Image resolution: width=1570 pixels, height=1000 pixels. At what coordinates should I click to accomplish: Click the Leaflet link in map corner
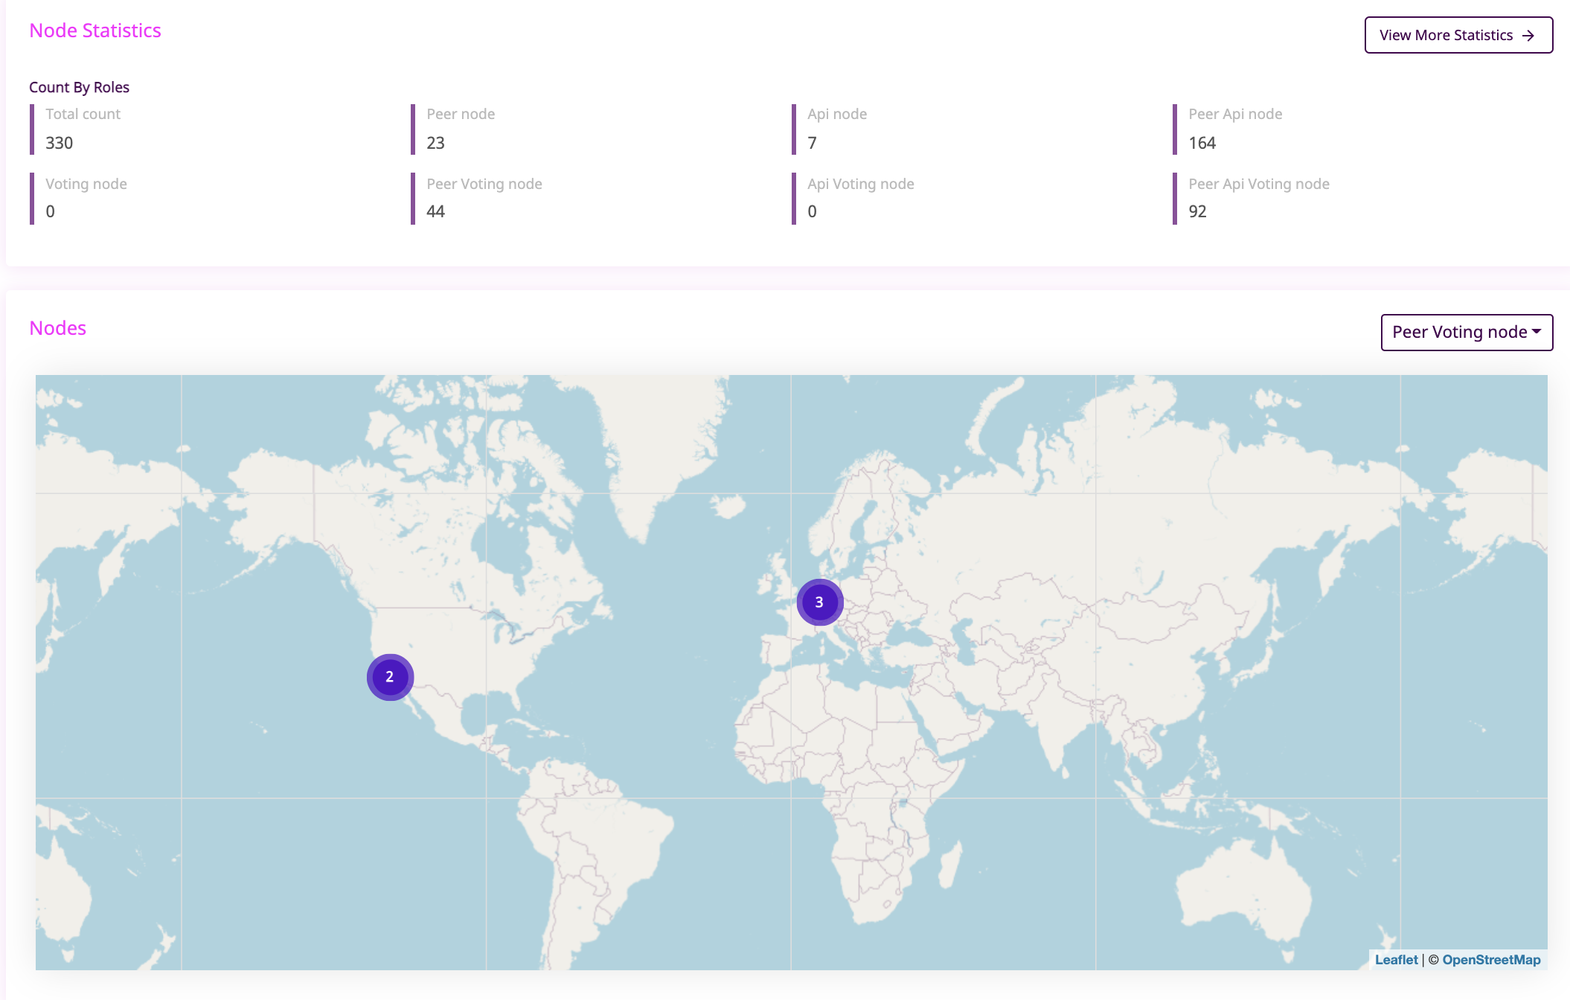(x=1397, y=960)
